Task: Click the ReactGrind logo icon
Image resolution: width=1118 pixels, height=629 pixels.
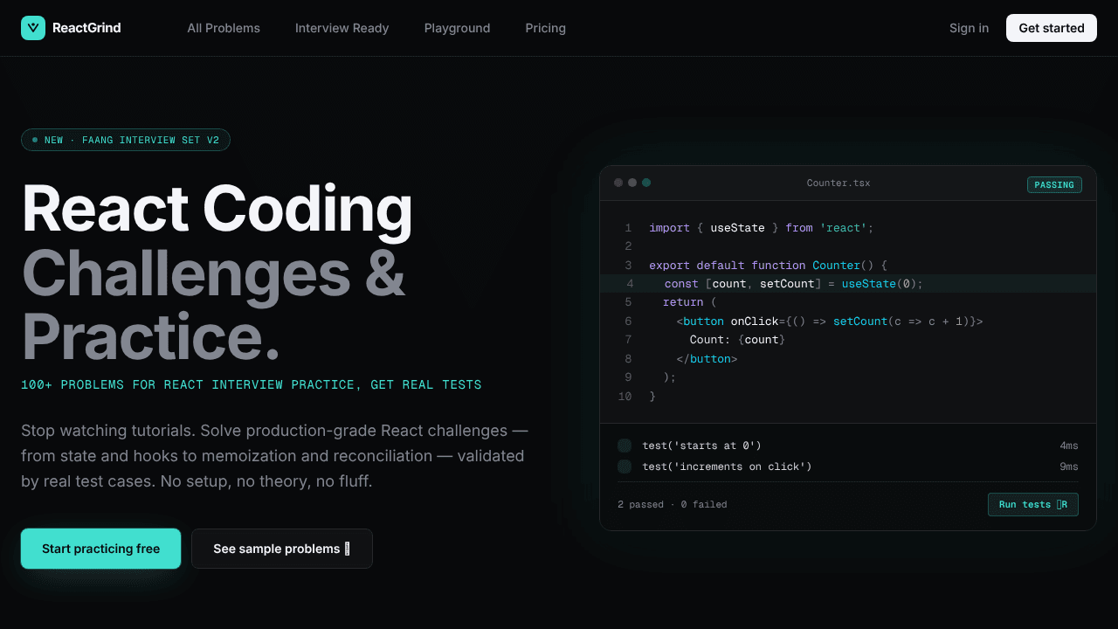Action: pyautogui.click(x=33, y=28)
